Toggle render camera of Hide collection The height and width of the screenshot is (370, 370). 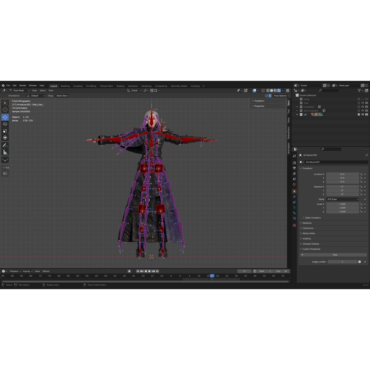[x=367, y=103]
